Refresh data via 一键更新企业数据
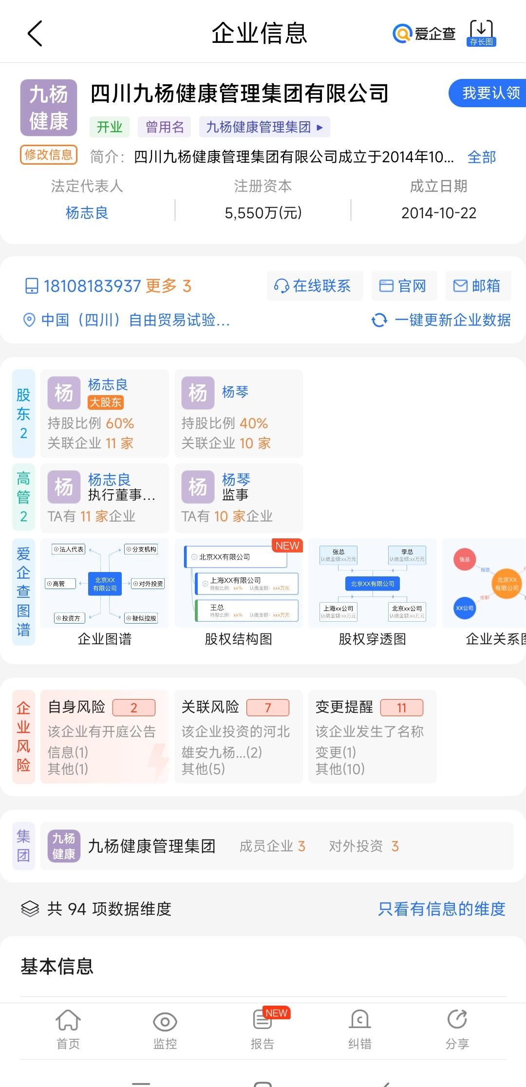 [441, 320]
